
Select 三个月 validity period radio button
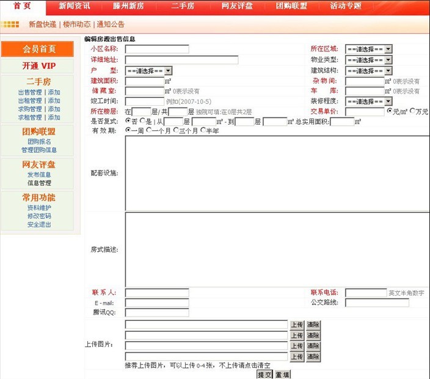[x=176, y=130]
